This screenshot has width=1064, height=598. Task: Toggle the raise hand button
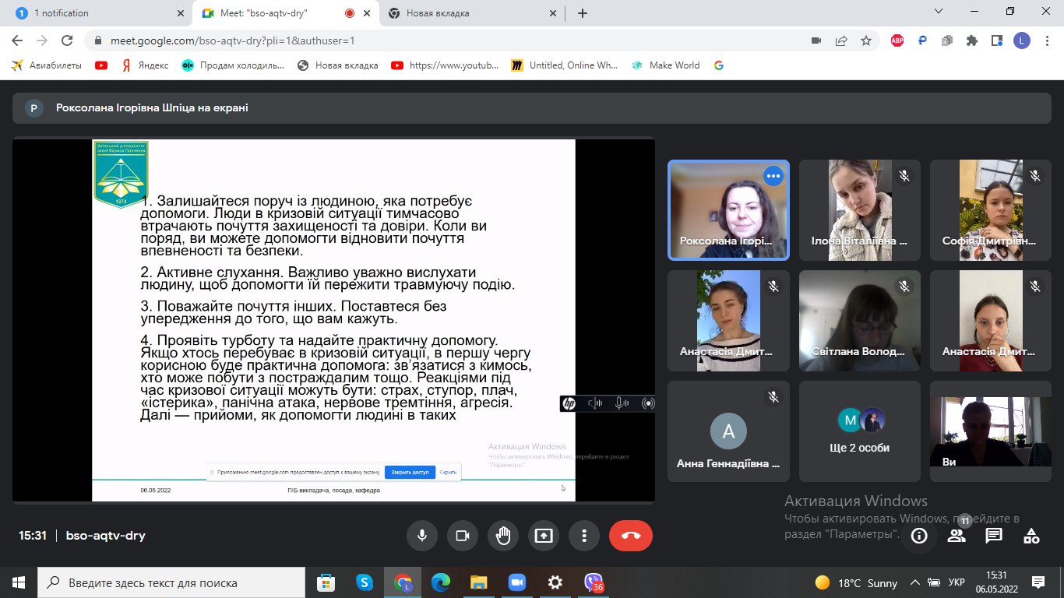(x=502, y=536)
